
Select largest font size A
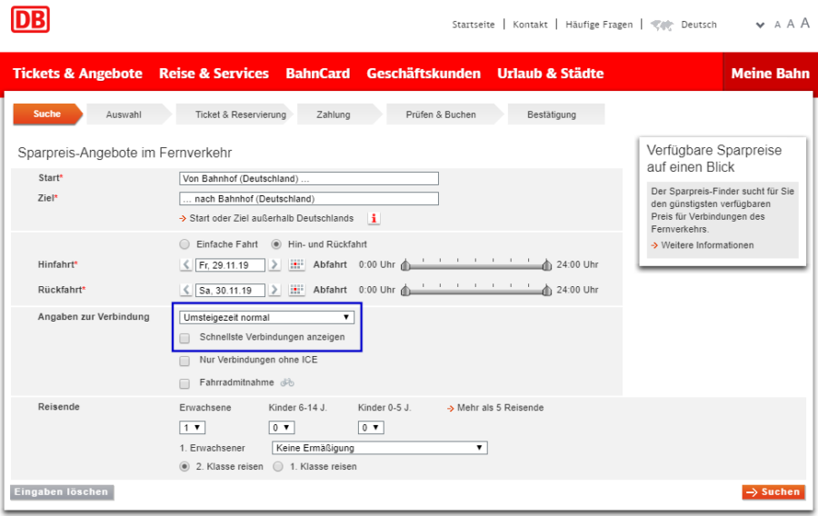point(805,23)
